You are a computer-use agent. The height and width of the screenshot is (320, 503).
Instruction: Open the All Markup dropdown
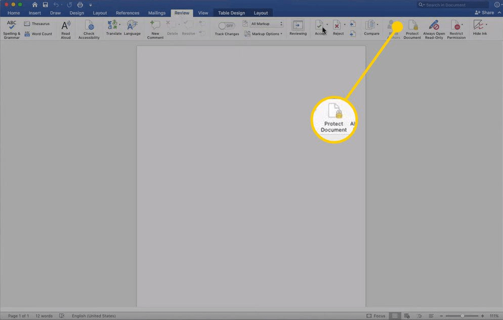coord(267,24)
